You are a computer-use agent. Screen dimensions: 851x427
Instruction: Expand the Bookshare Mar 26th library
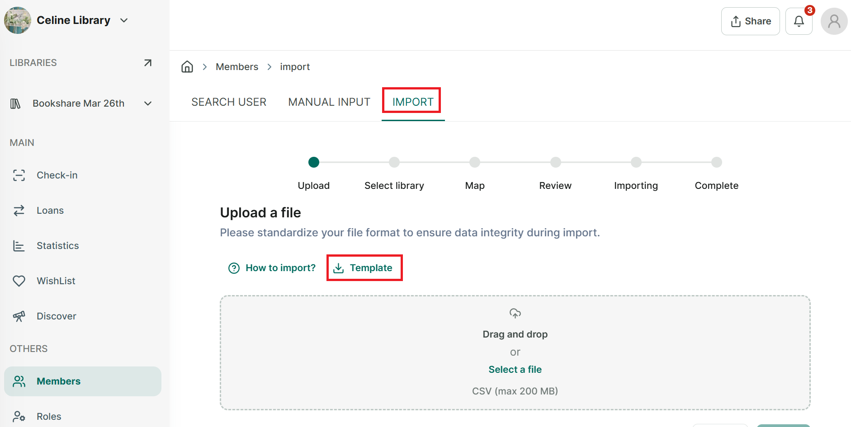pyautogui.click(x=148, y=103)
